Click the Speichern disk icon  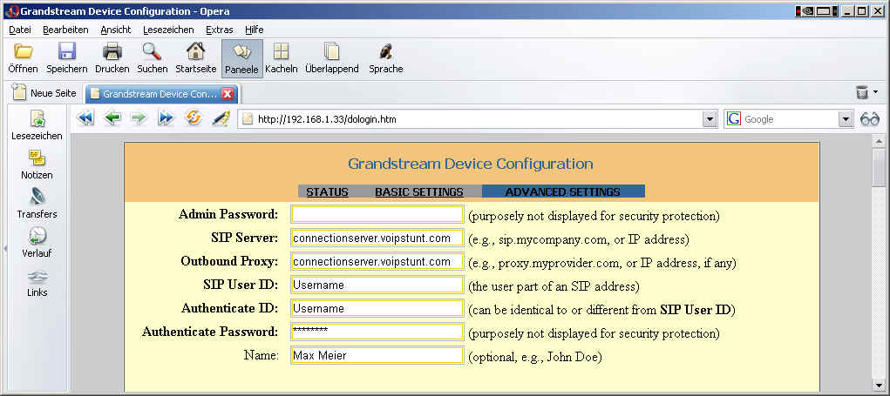pos(67,51)
